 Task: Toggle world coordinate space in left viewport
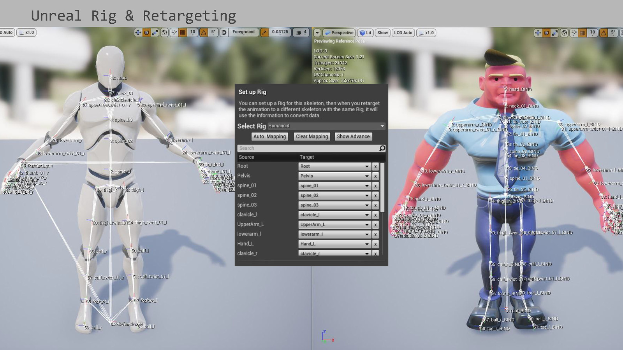[165, 33]
